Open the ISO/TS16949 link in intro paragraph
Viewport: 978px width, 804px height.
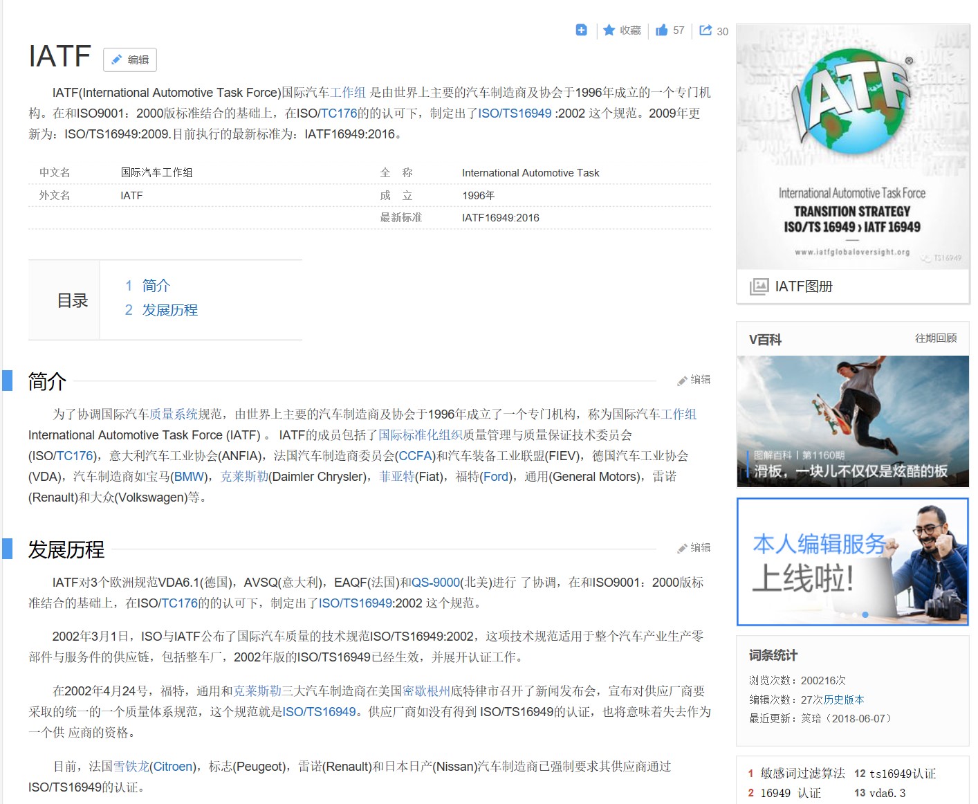(x=515, y=113)
